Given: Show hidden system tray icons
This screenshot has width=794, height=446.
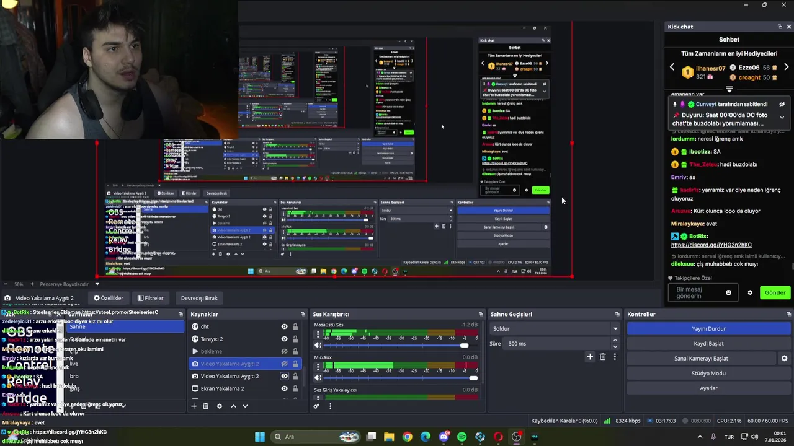Looking at the screenshot, I should pos(700,437).
